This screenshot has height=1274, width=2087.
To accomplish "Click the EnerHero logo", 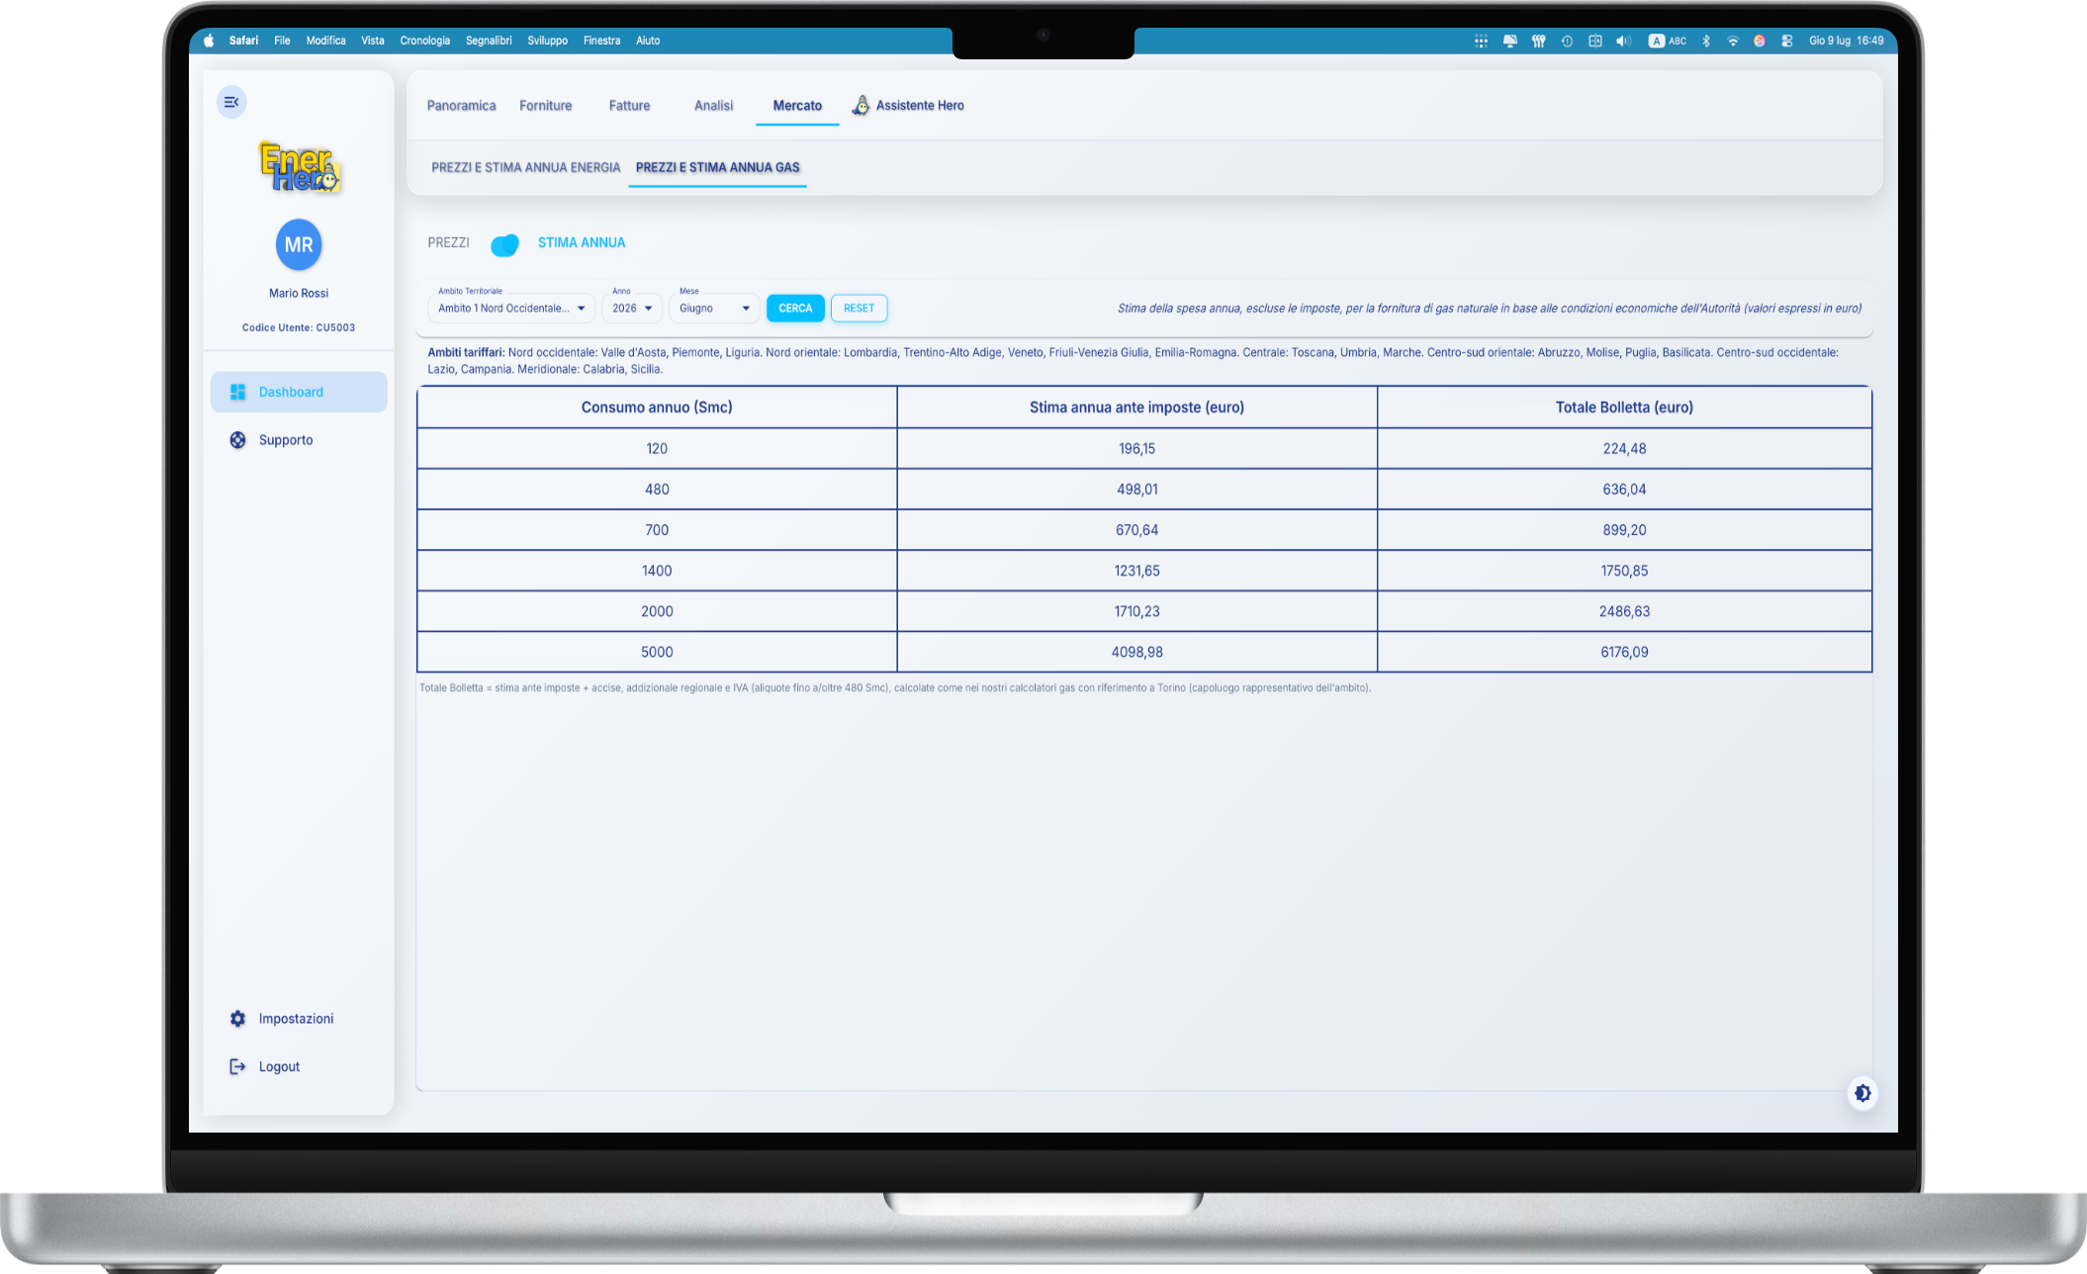I will click(299, 167).
